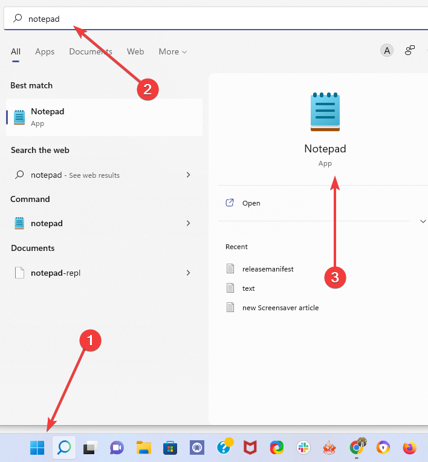Open File Explorer from the taskbar

tap(144, 447)
